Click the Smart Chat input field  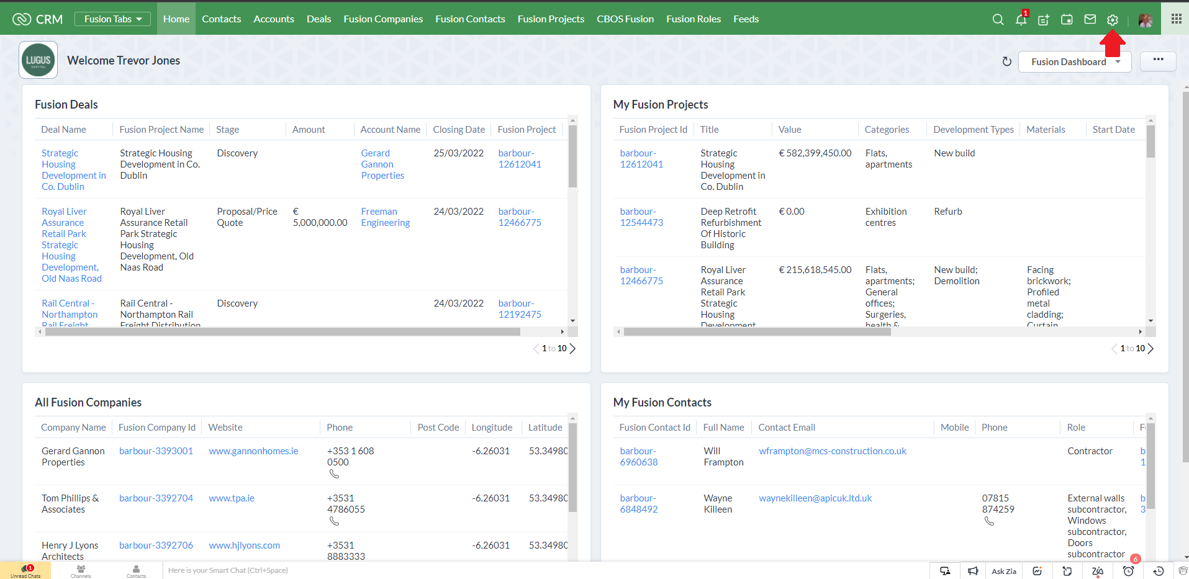546,571
